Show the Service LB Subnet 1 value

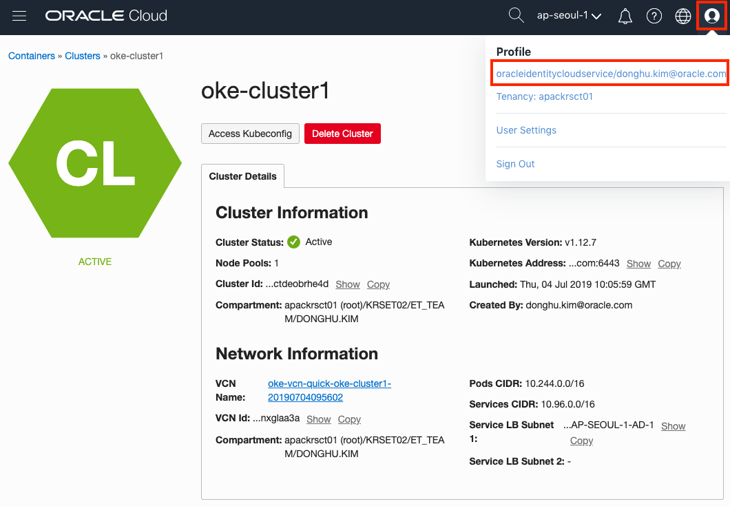(674, 426)
